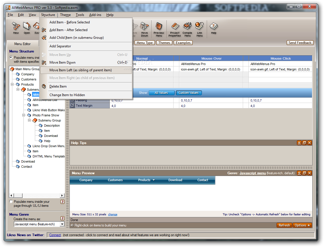Collapse Submenu Group under Photo Frame Show
The height and width of the screenshot is (247, 324).
pos(29,120)
